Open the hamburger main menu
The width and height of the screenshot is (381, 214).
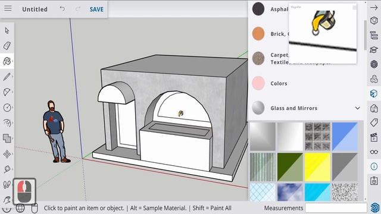tap(8, 8)
